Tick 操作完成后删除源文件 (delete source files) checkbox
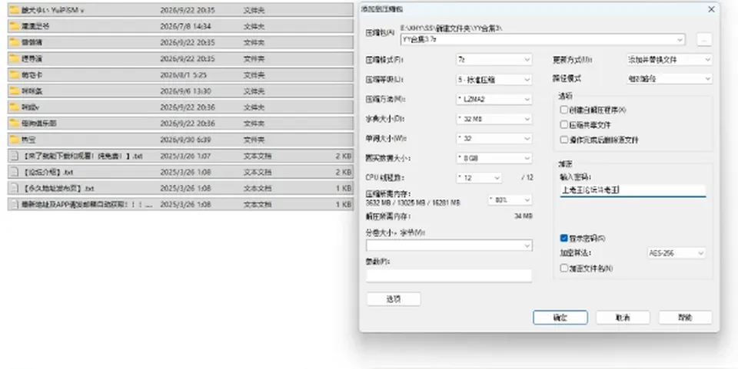 click(x=563, y=140)
